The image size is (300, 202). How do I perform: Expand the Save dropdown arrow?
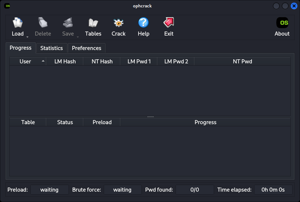[78, 37]
